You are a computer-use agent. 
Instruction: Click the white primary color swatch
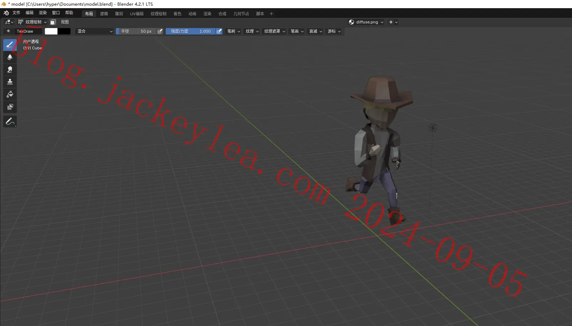point(51,31)
